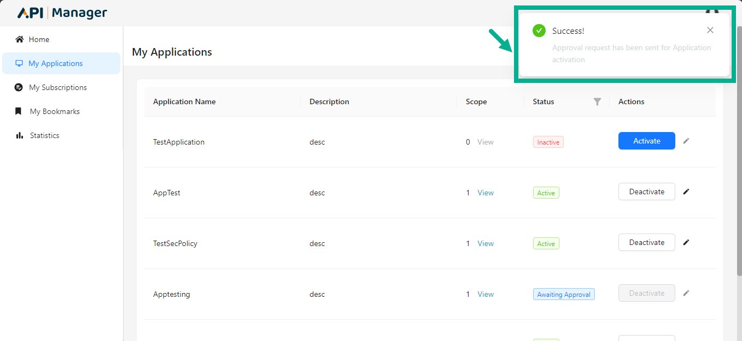The height and width of the screenshot is (341, 742).
Task: Click the My Subscriptions icon
Action: point(19,87)
